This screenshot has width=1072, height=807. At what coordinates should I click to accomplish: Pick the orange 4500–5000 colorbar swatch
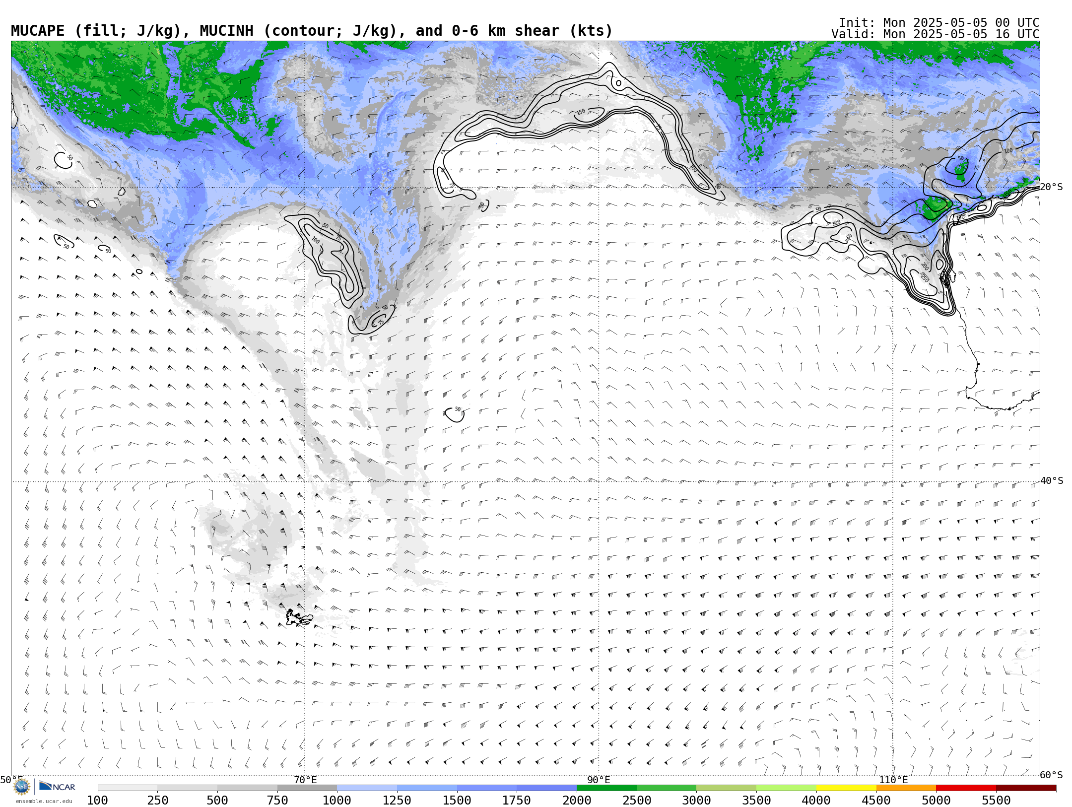[x=906, y=788]
